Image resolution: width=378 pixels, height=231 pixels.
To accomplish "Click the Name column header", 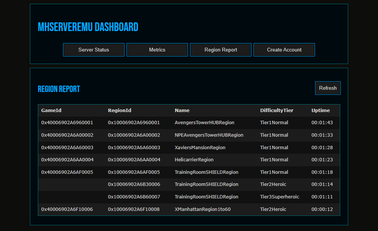I will [x=182, y=111].
